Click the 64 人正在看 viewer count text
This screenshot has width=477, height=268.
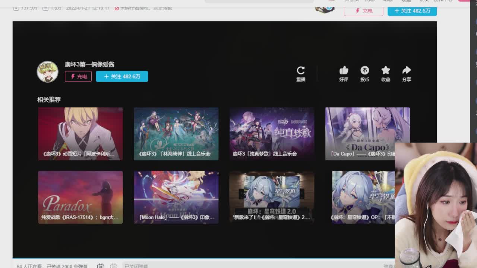coord(30,266)
